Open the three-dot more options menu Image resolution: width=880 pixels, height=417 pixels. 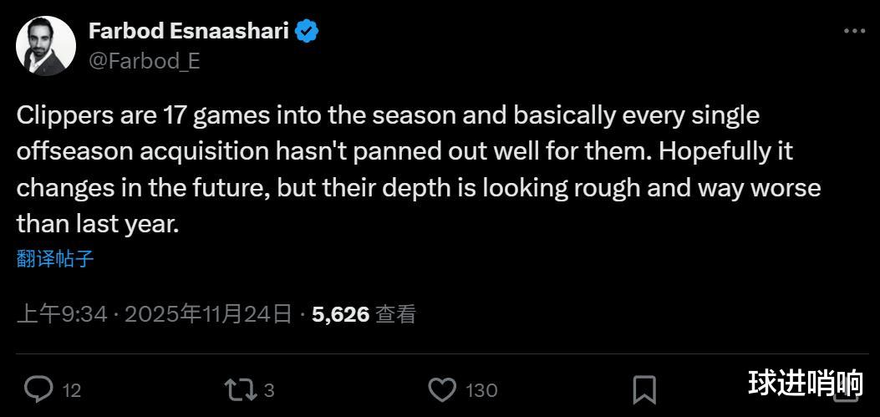853,32
